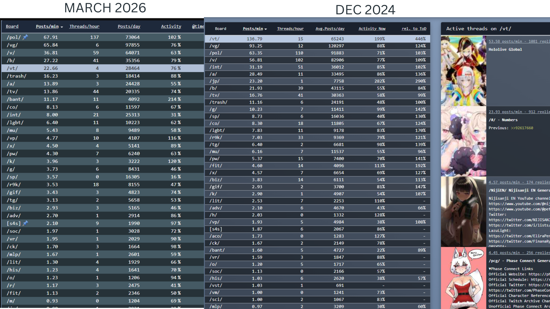Viewport: 550px width, 309px height.
Task: Open the Hololive Global thread thumbnail
Action: click(463, 71)
